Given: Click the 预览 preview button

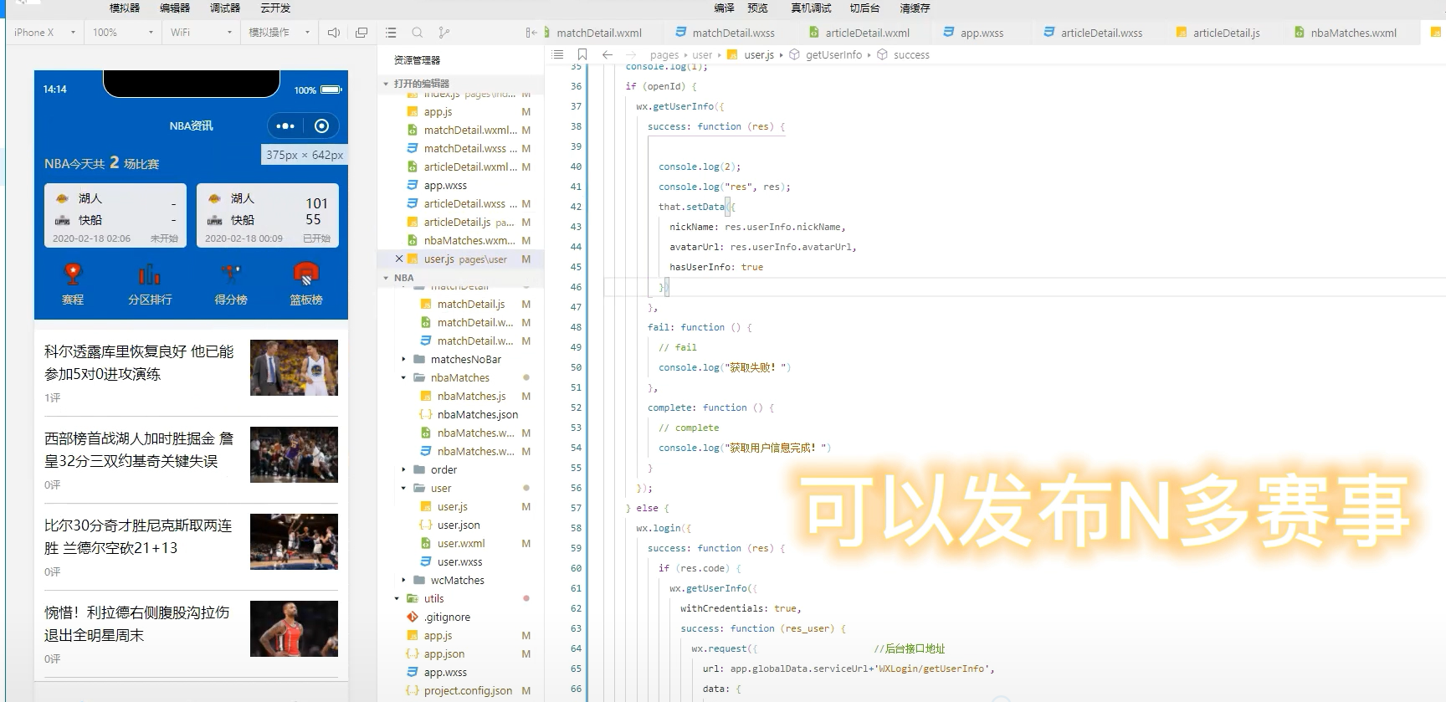Looking at the screenshot, I should point(757,8).
